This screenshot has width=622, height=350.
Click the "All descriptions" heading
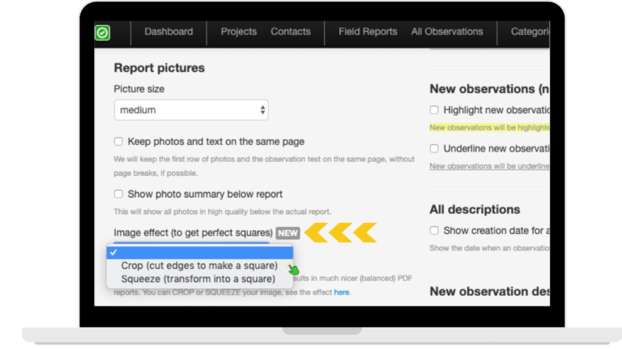tap(475, 210)
